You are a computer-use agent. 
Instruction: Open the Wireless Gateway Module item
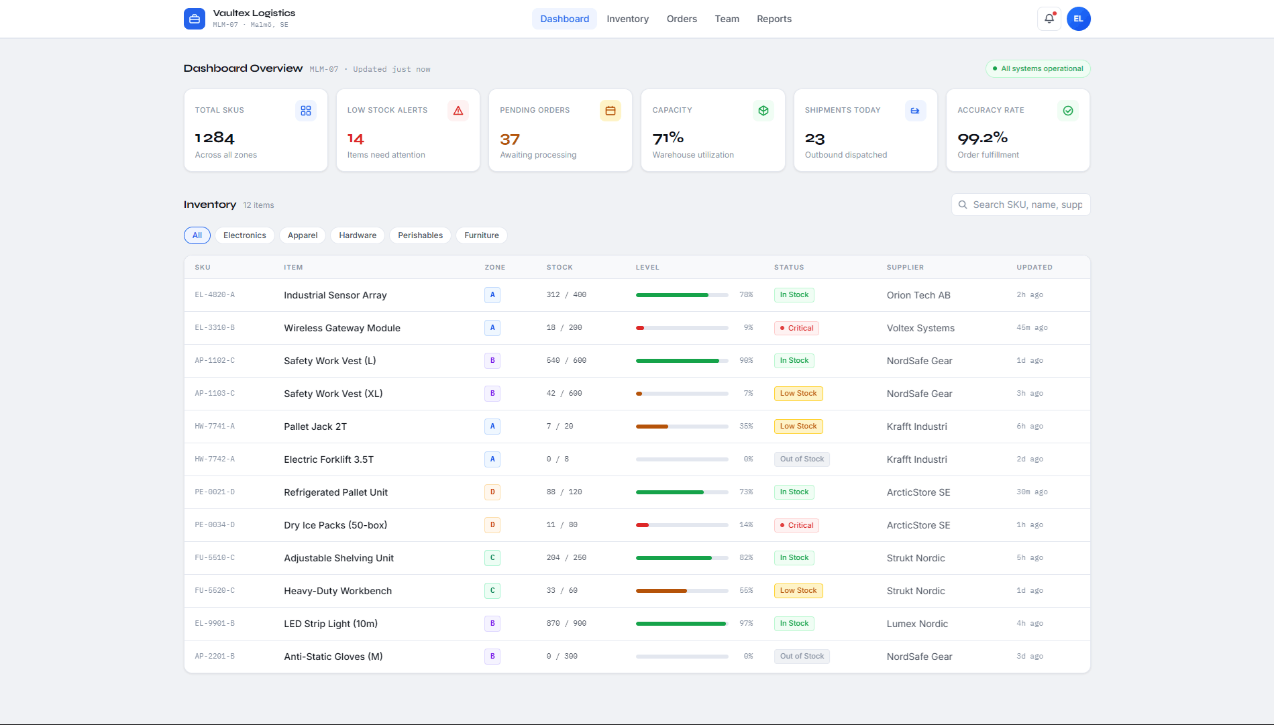pyautogui.click(x=342, y=328)
